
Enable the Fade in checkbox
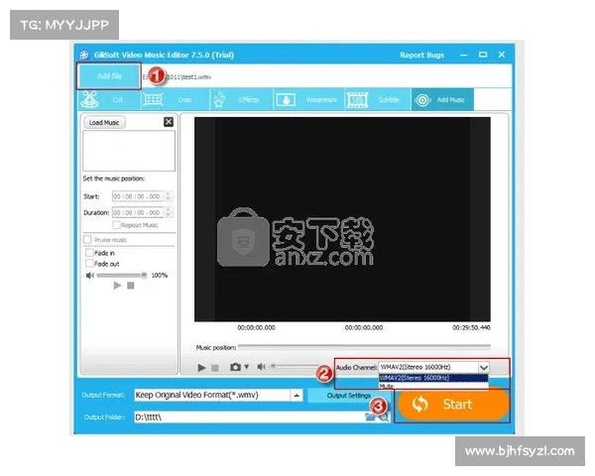click(89, 253)
